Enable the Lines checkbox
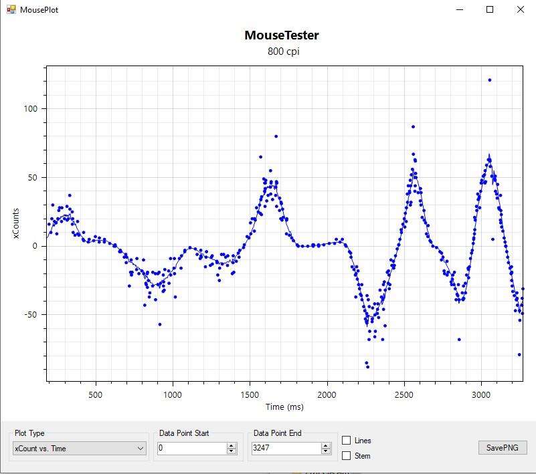Image resolution: width=536 pixels, height=474 pixels. (x=347, y=441)
